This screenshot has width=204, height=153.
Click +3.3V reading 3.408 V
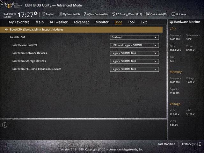click(x=174, y=125)
